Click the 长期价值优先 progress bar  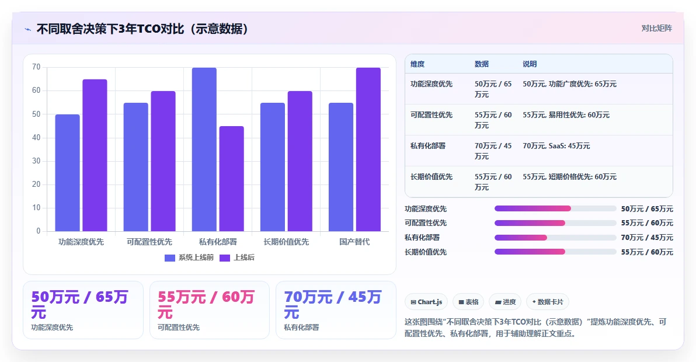click(555, 252)
